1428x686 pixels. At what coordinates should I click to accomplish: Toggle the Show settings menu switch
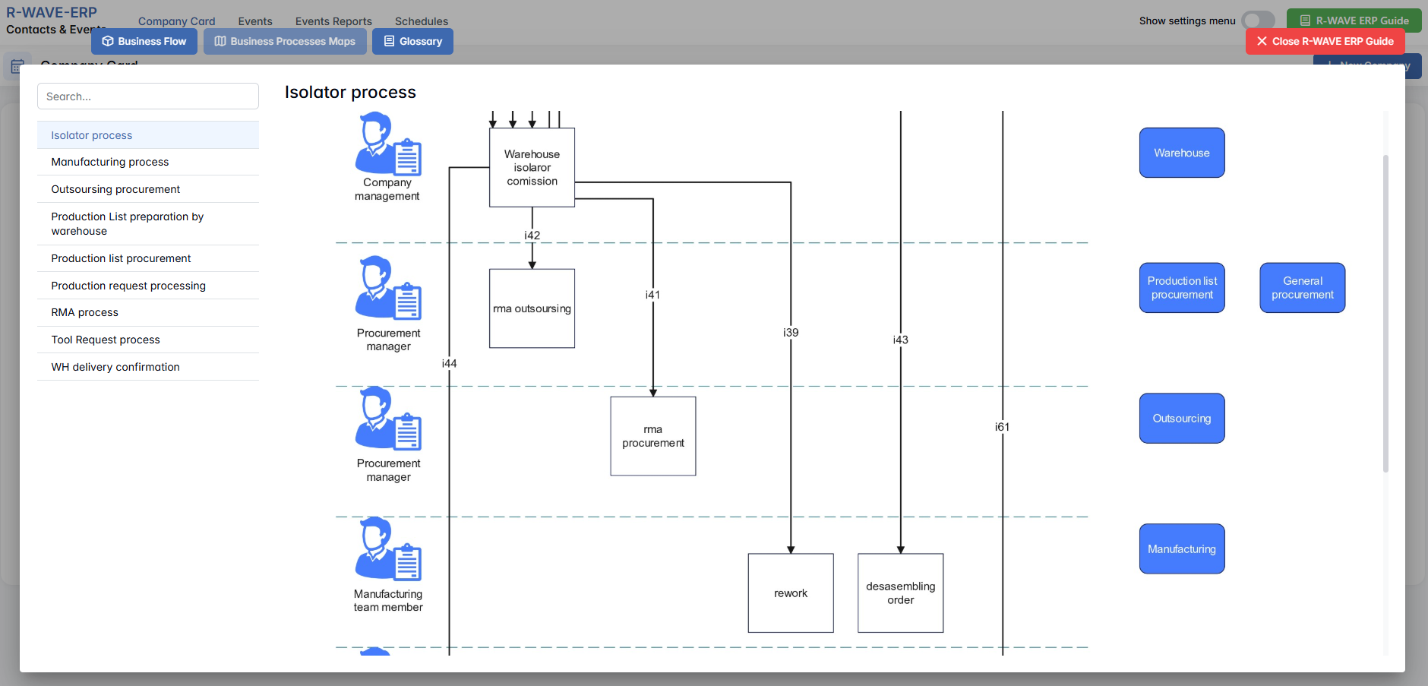[1258, 21]
